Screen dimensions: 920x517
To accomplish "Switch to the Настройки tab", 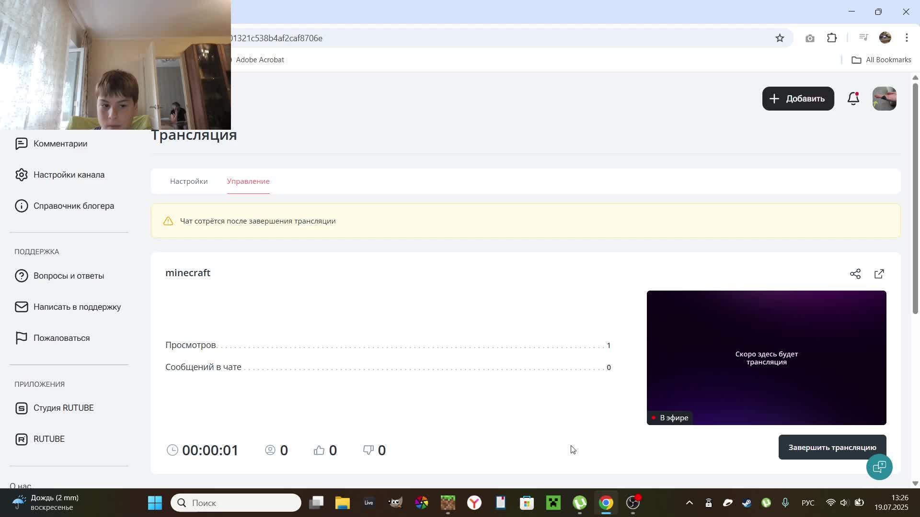I will [x=189, y=181].
